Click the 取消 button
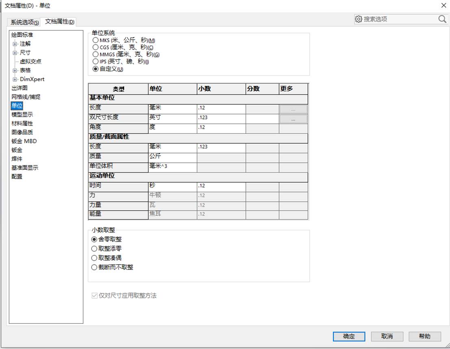The width and height of the screenshot is (450, 349). [x=387, y=336]
